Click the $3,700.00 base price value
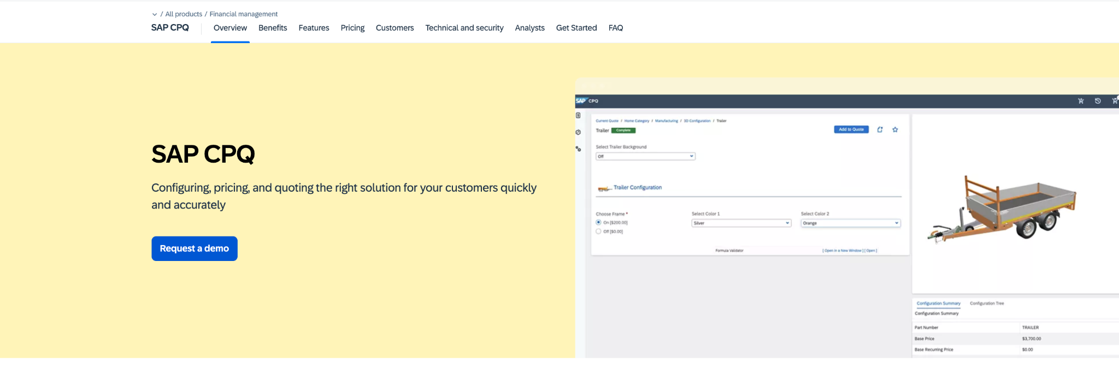Screen dimensions: 1119x368 (1032, 339)
